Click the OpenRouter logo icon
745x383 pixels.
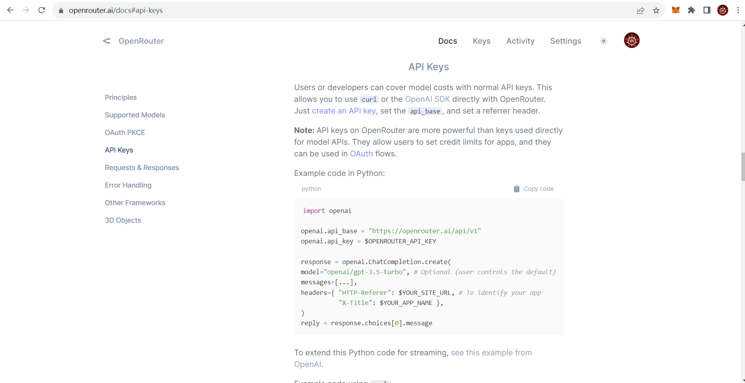[107, 41]
